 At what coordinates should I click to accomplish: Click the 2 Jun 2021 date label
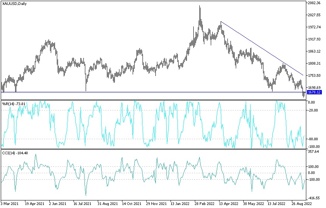[58, 203]
